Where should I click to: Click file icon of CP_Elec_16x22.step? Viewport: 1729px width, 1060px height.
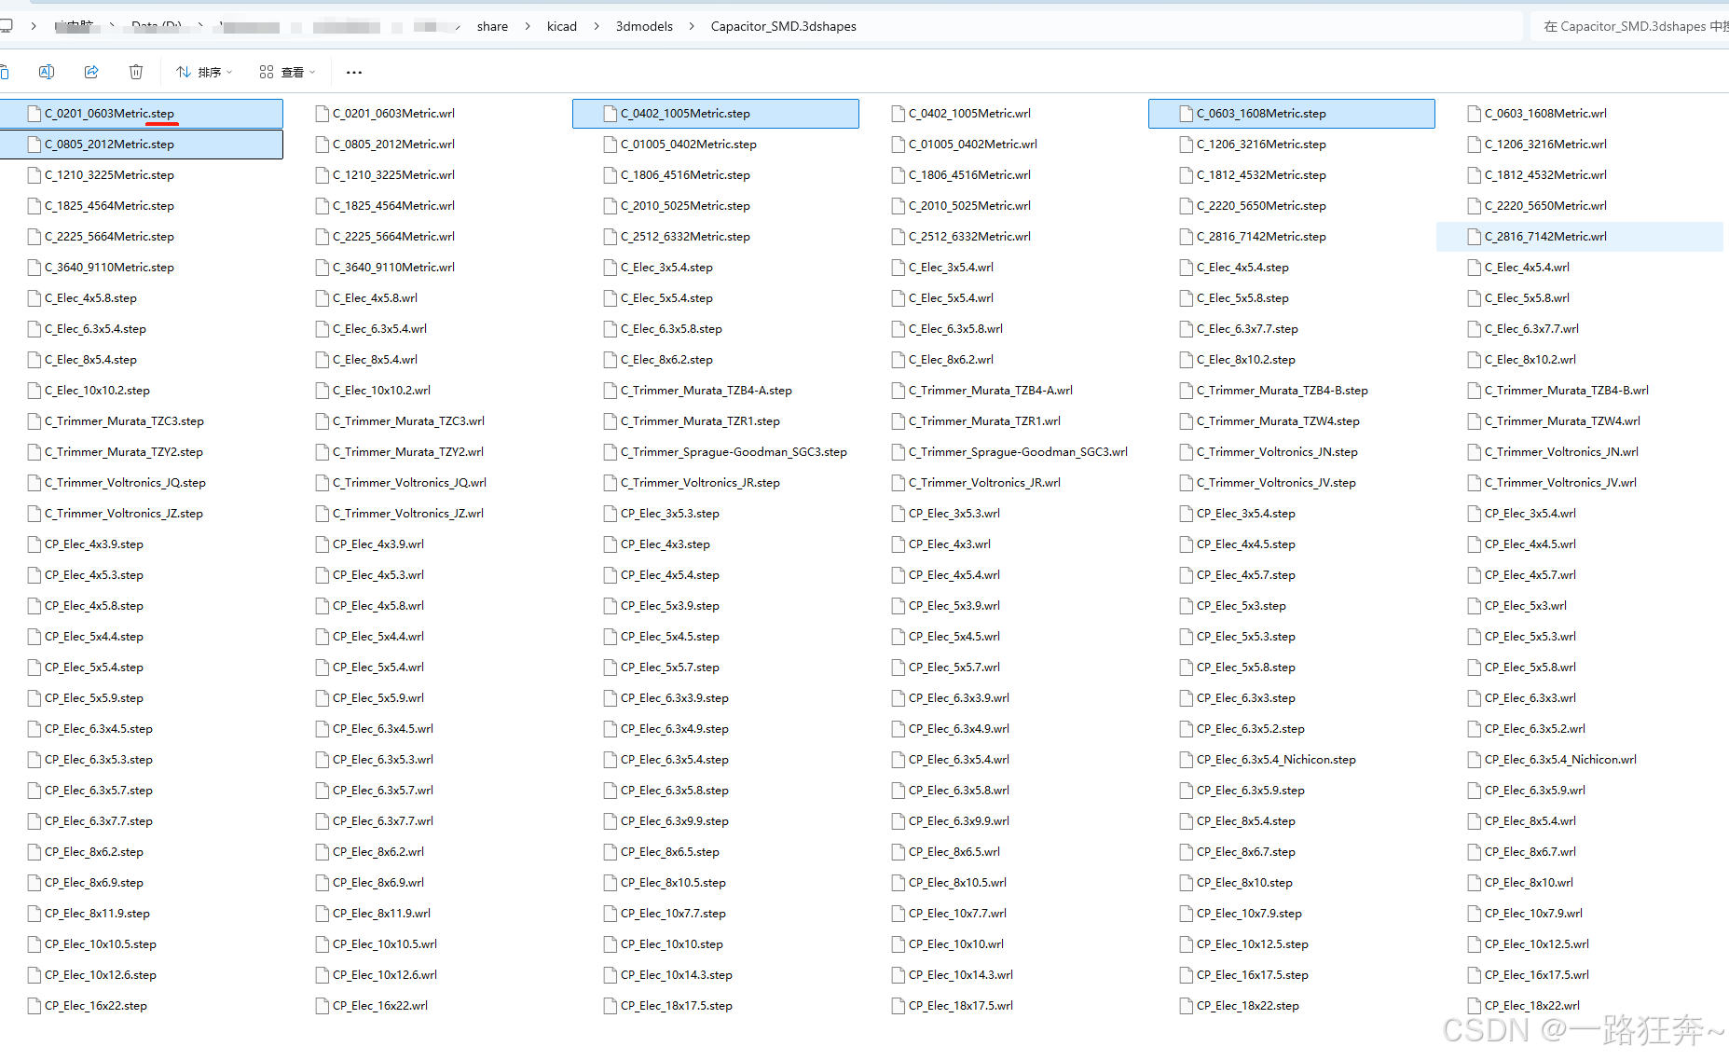click(x=34, y=1006)
